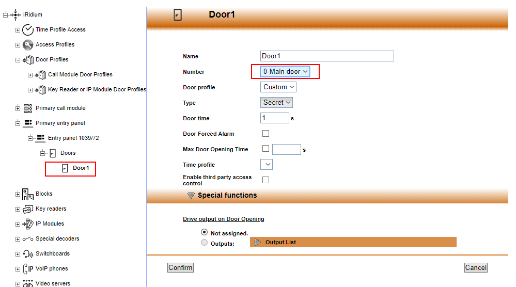Collapse the Special functions section triangle

point(191,196)
